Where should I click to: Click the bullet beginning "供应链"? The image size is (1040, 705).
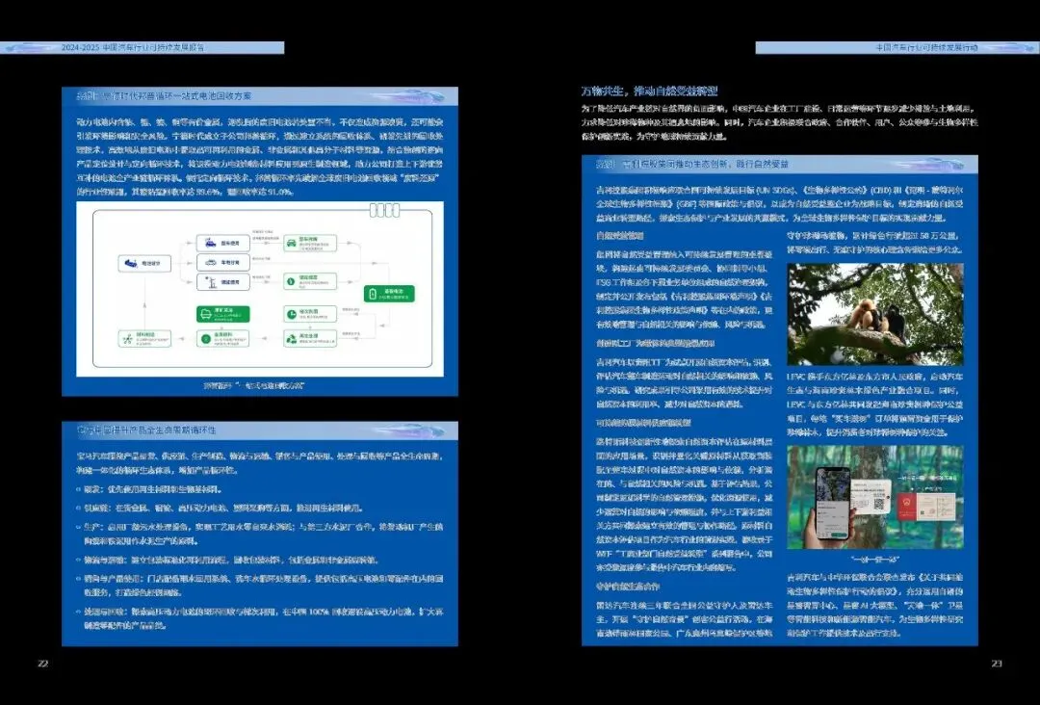point(222,508)
